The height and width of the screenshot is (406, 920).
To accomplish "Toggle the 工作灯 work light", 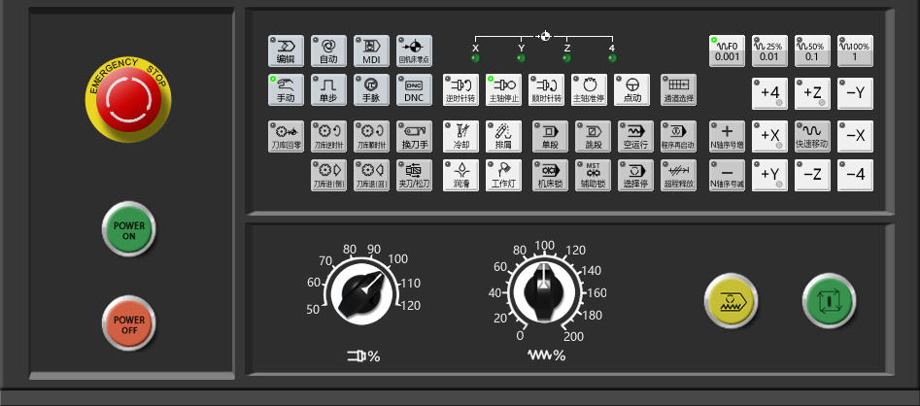I will [504, 175].
